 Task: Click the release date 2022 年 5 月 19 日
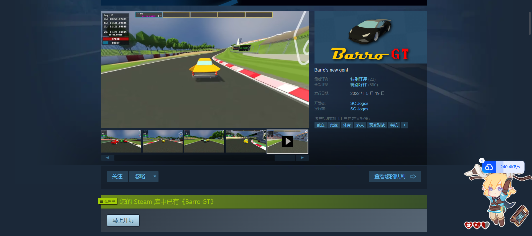pos(367,93)
